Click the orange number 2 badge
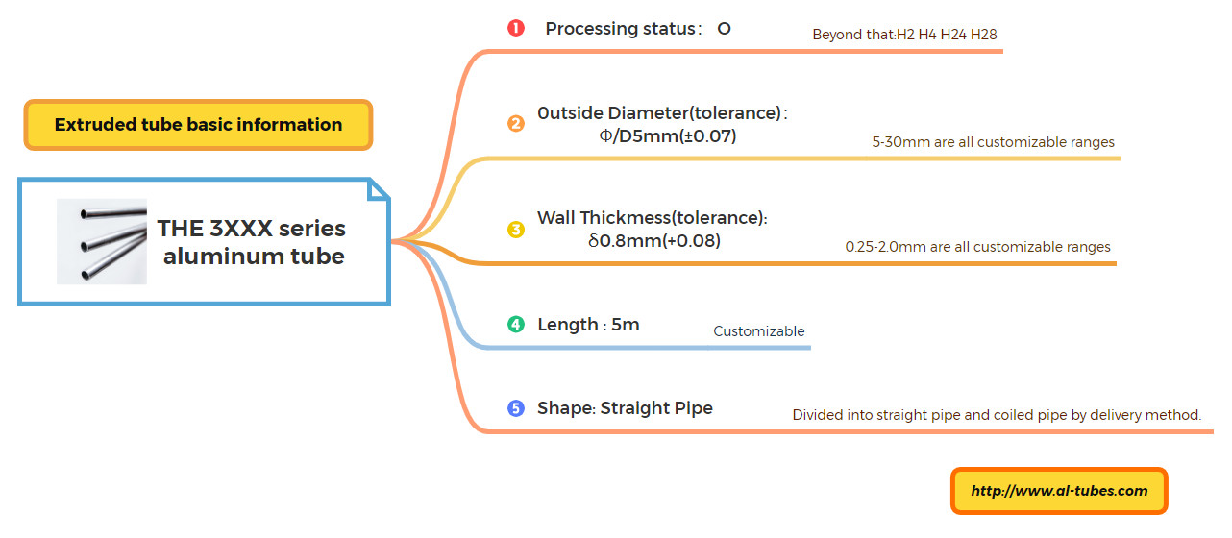Viewport: 1232px width, 538px height. pos(516,123)
